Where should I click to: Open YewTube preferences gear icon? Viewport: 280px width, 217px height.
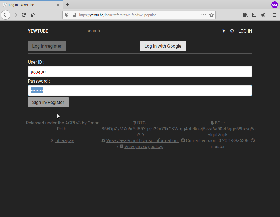[232, 31]
